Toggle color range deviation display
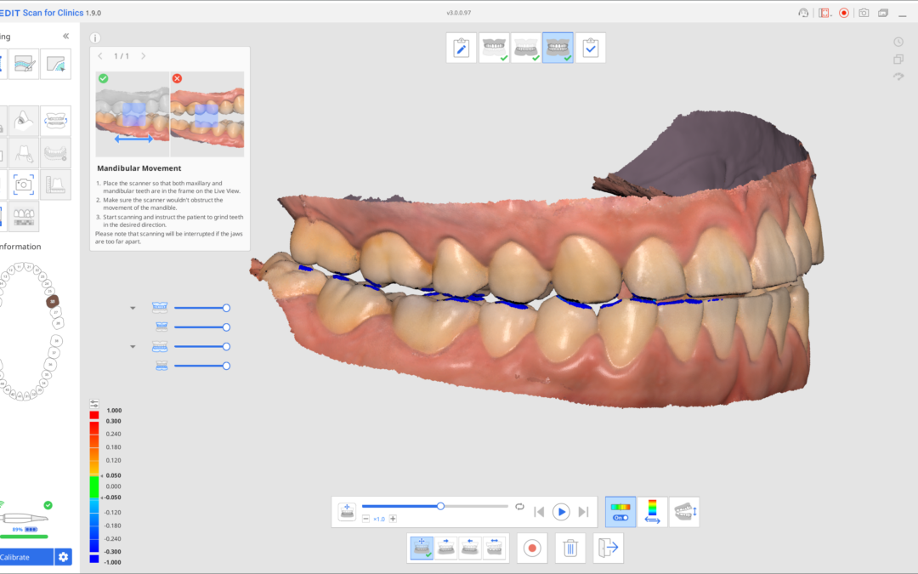This screenshot has height=574, width=918. click(652, 512)
